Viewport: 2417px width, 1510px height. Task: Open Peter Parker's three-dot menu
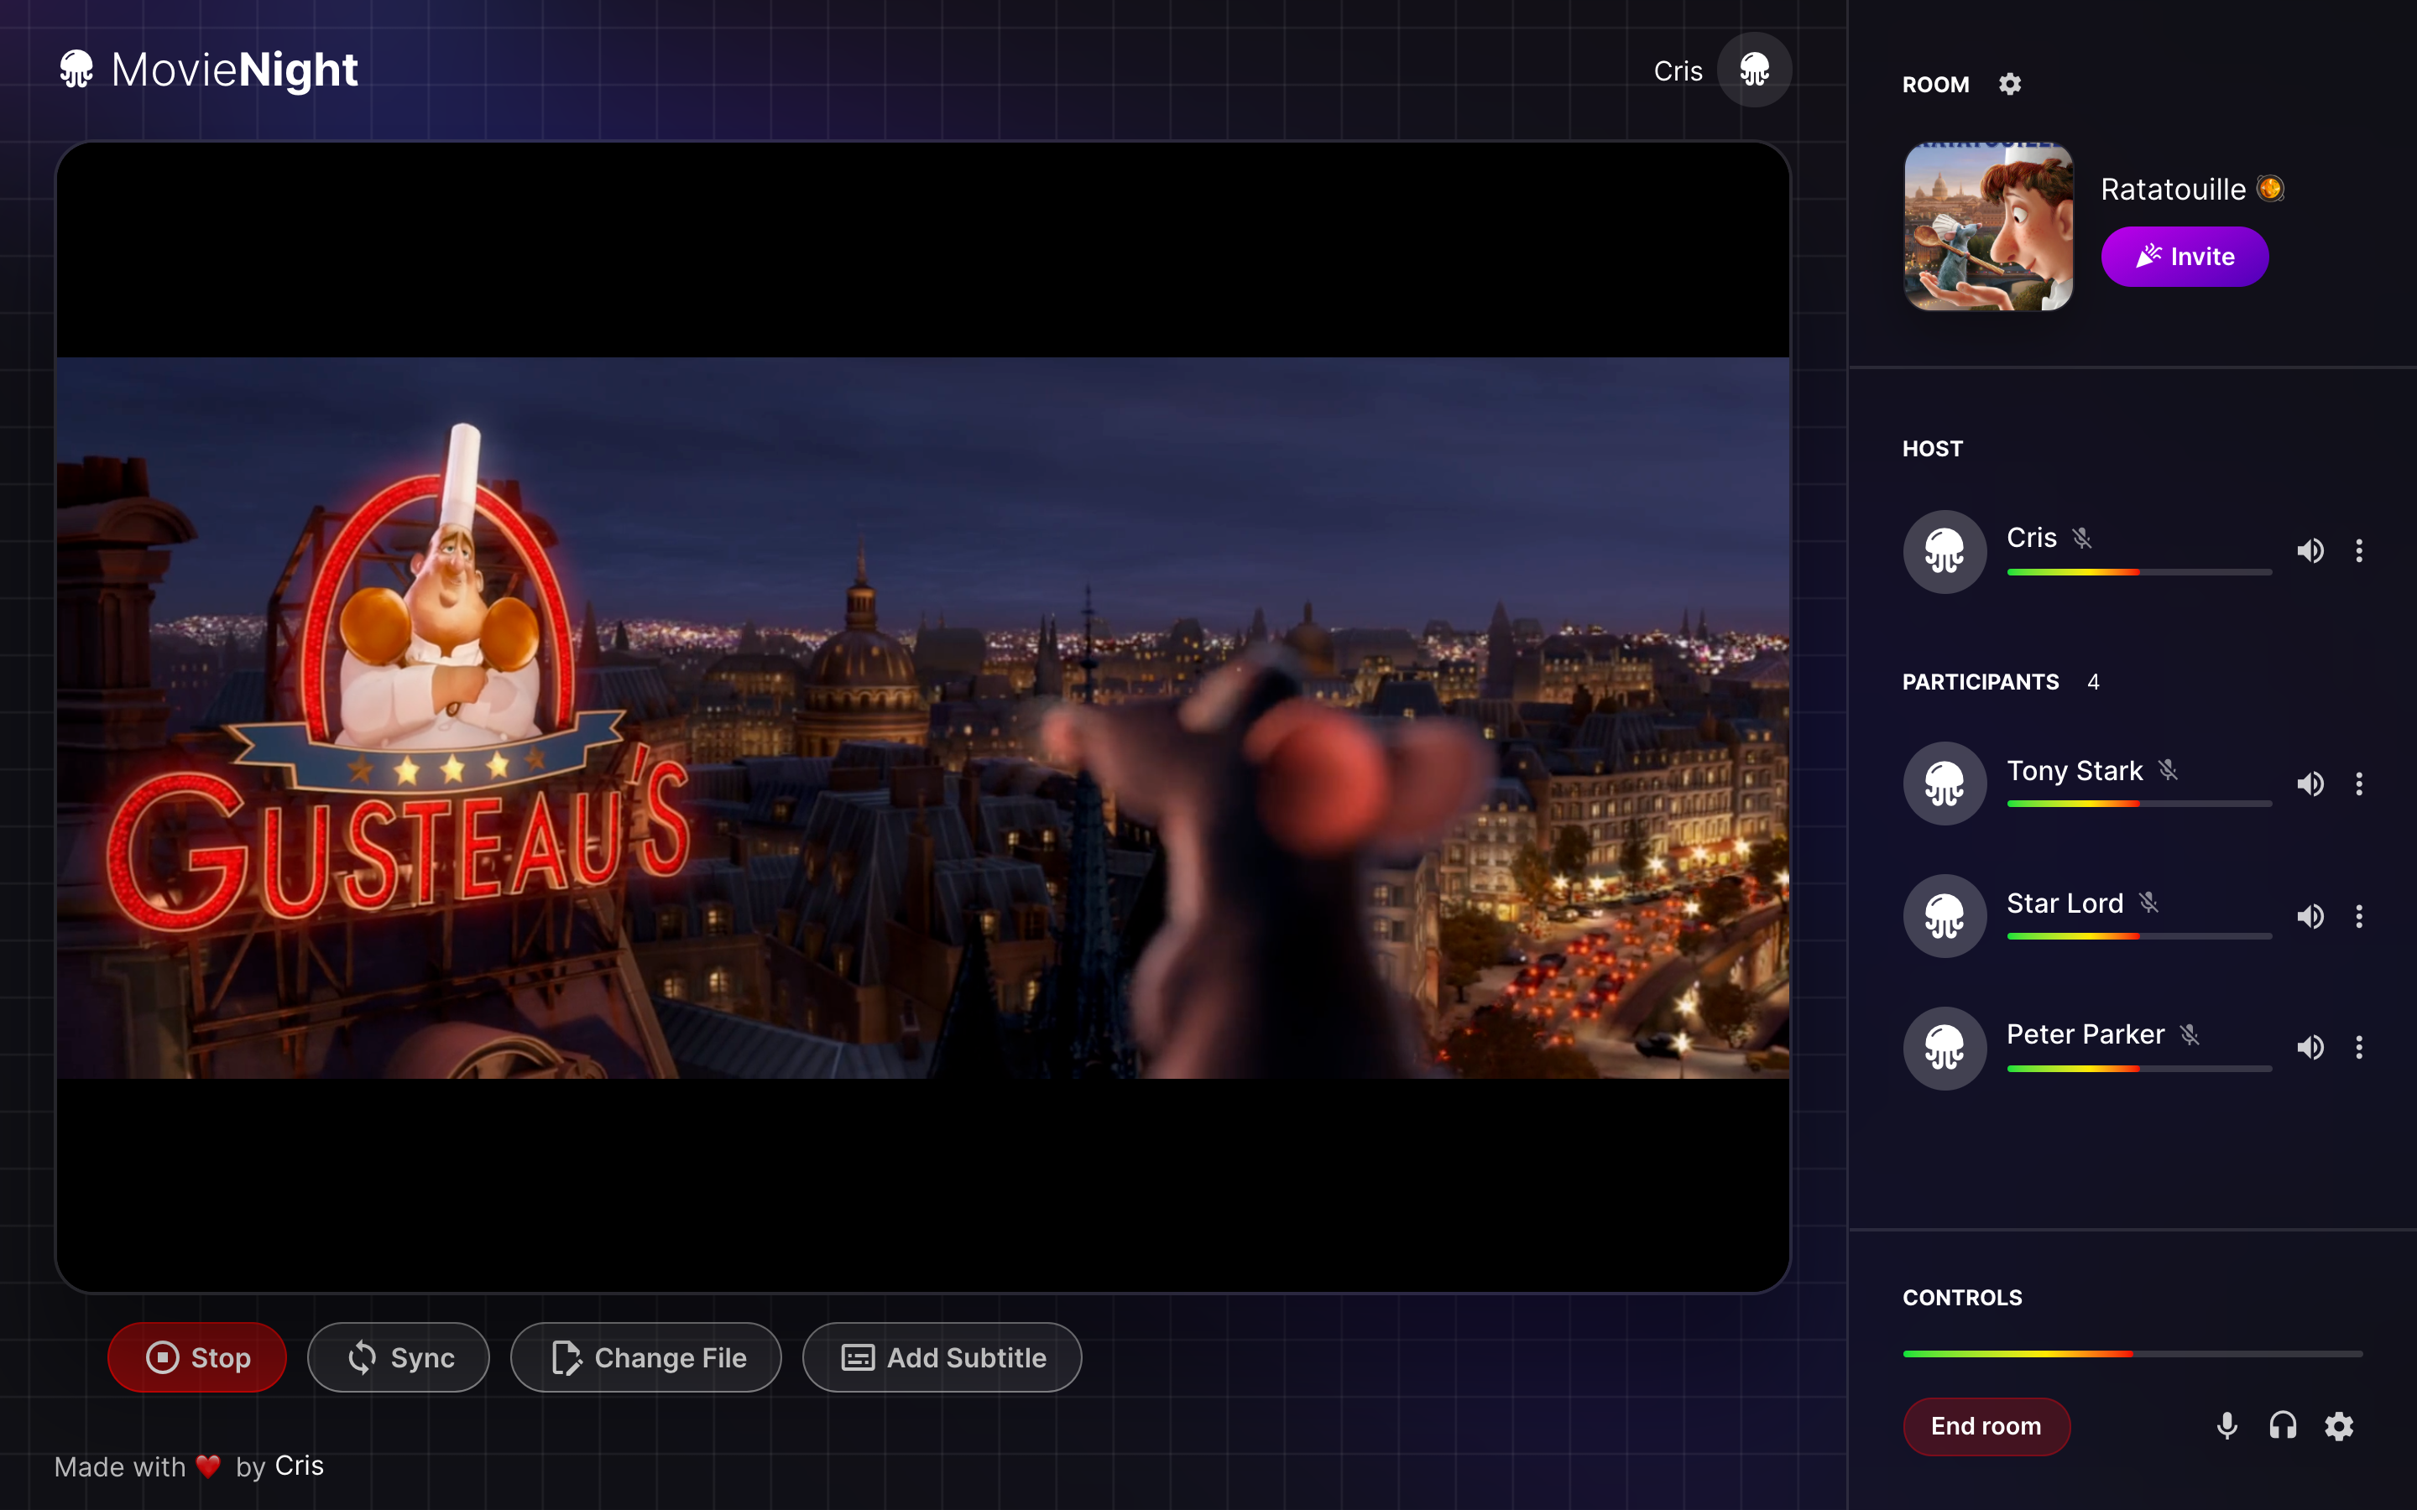pos(2359,1048)
